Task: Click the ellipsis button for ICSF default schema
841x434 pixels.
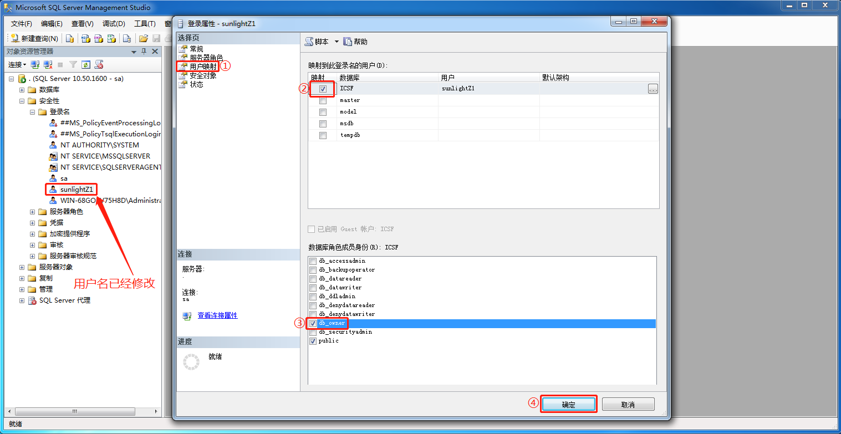Action: [x=653, y=89]
